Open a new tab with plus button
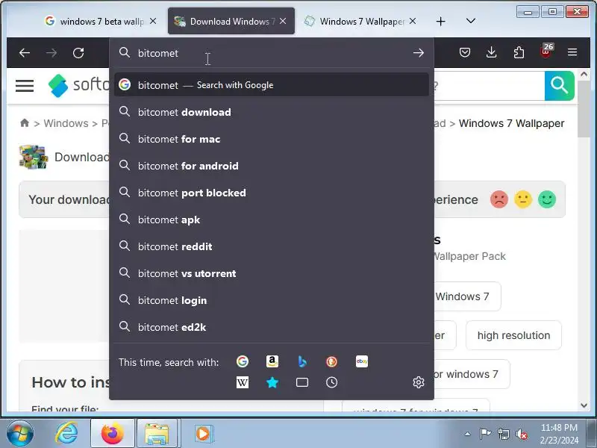597x448 pixels. pos(440,22)
